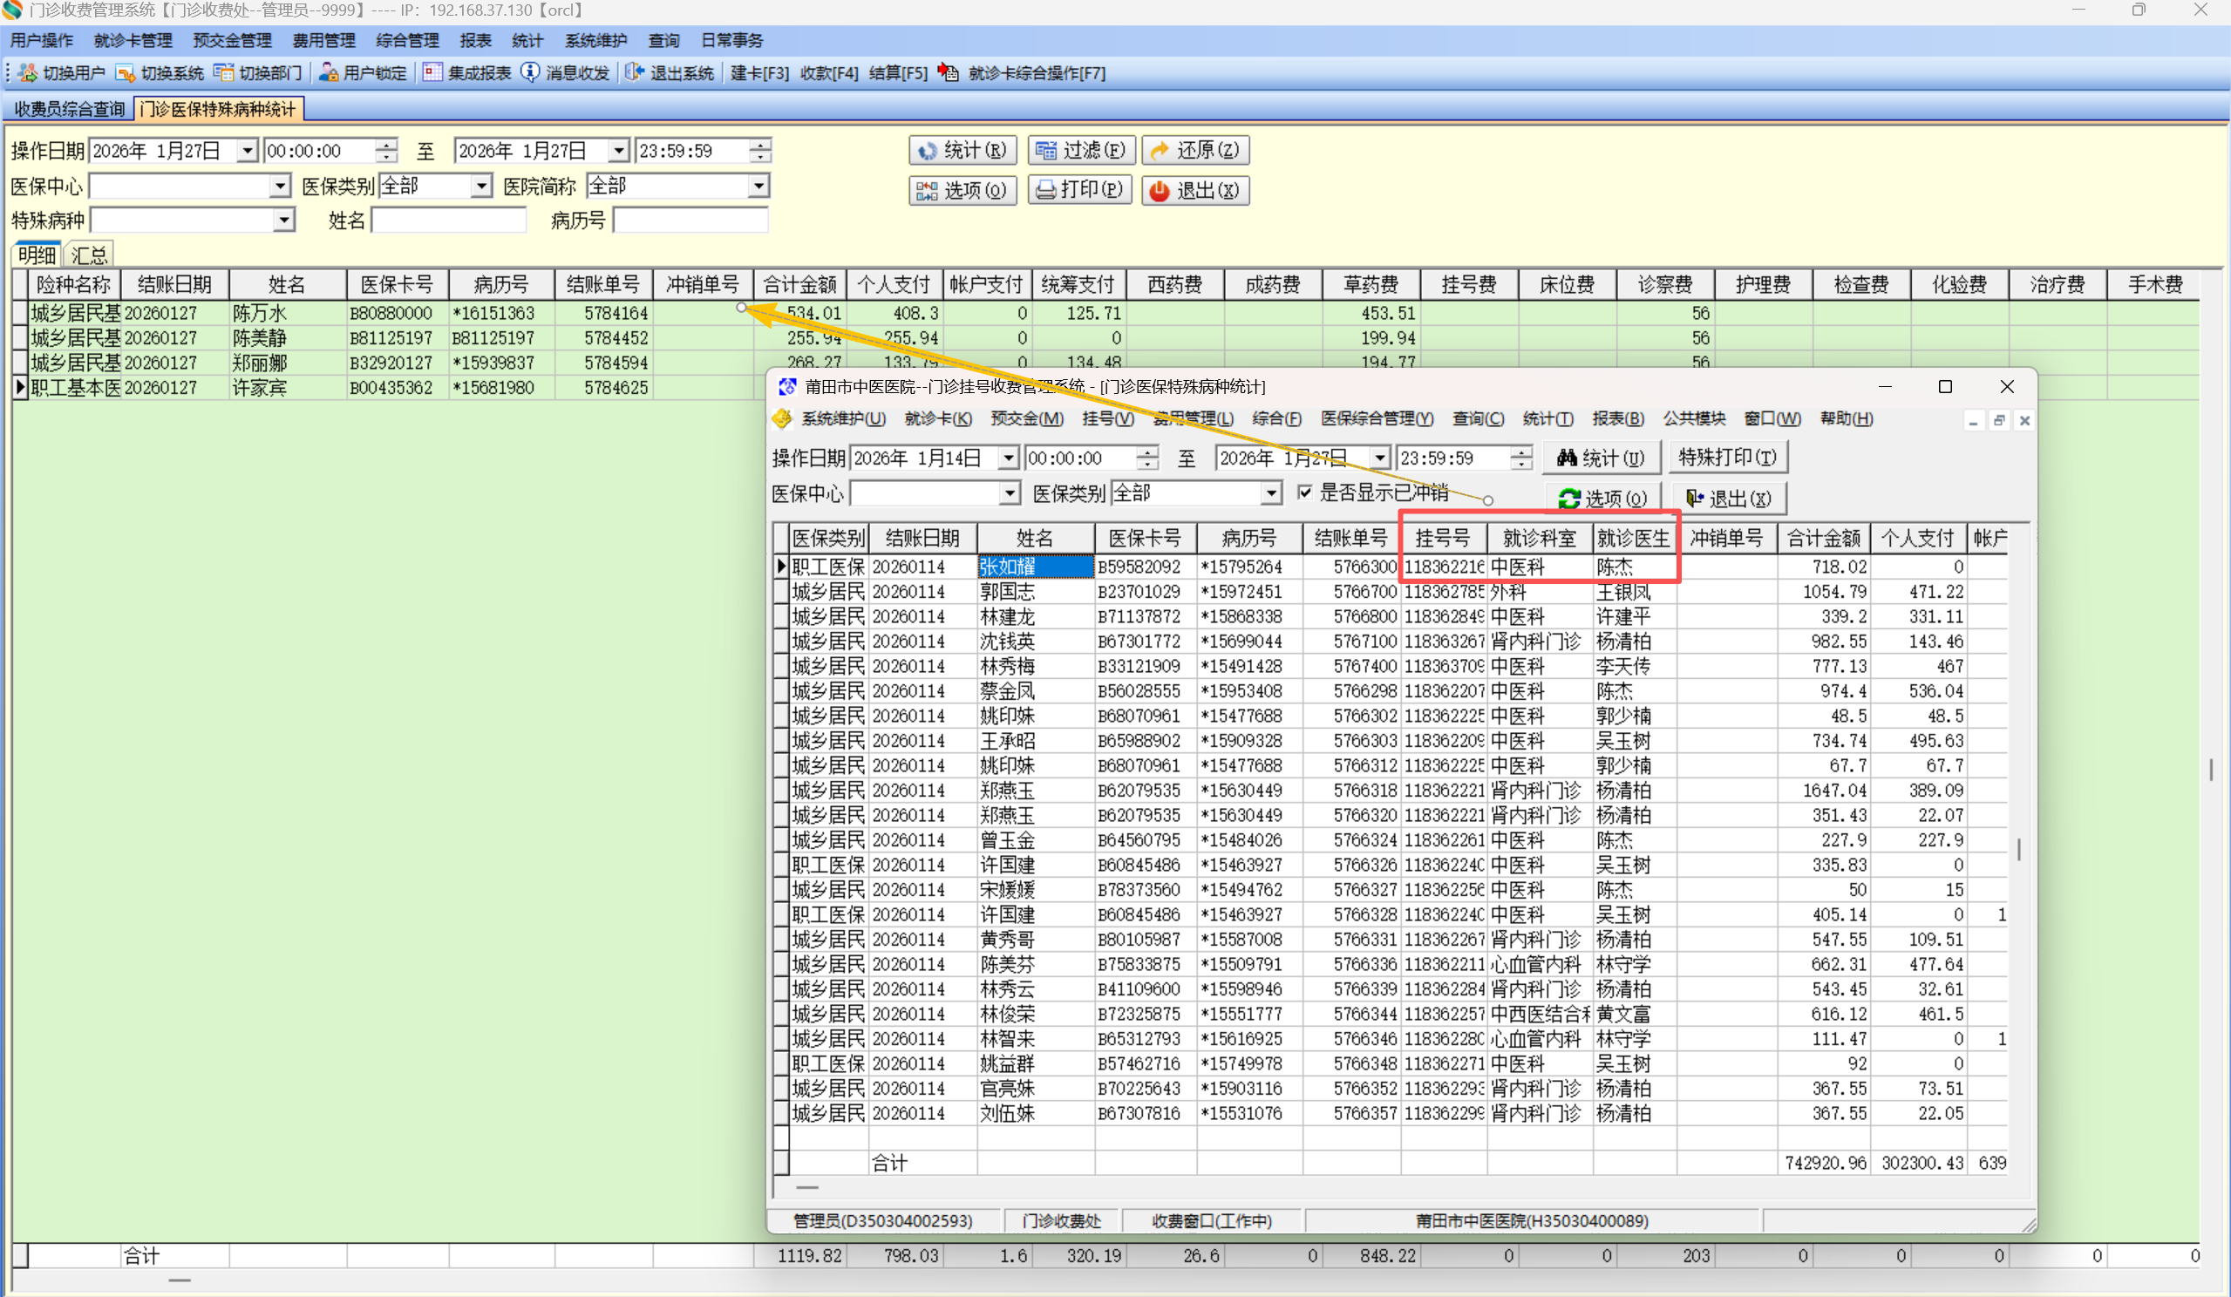Click the 姓名 input field

pyautogui.click(x=449, y=220)
